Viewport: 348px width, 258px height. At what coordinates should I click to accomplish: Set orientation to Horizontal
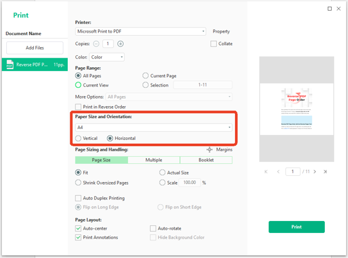110,139
